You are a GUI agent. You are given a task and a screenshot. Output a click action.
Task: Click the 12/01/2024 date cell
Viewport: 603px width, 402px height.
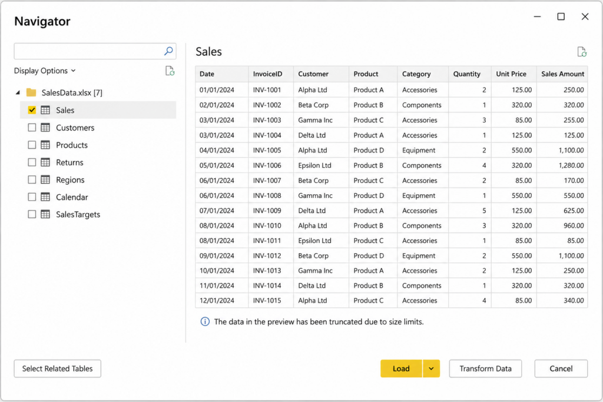coord(222,301)
